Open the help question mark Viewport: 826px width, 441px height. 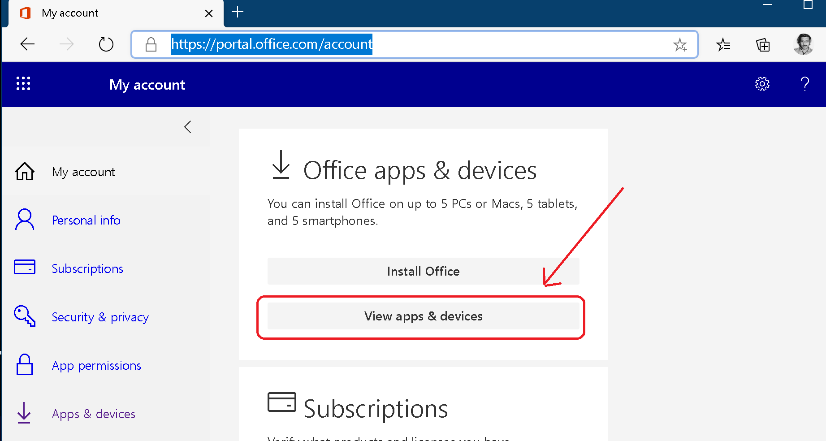(805, 84)
